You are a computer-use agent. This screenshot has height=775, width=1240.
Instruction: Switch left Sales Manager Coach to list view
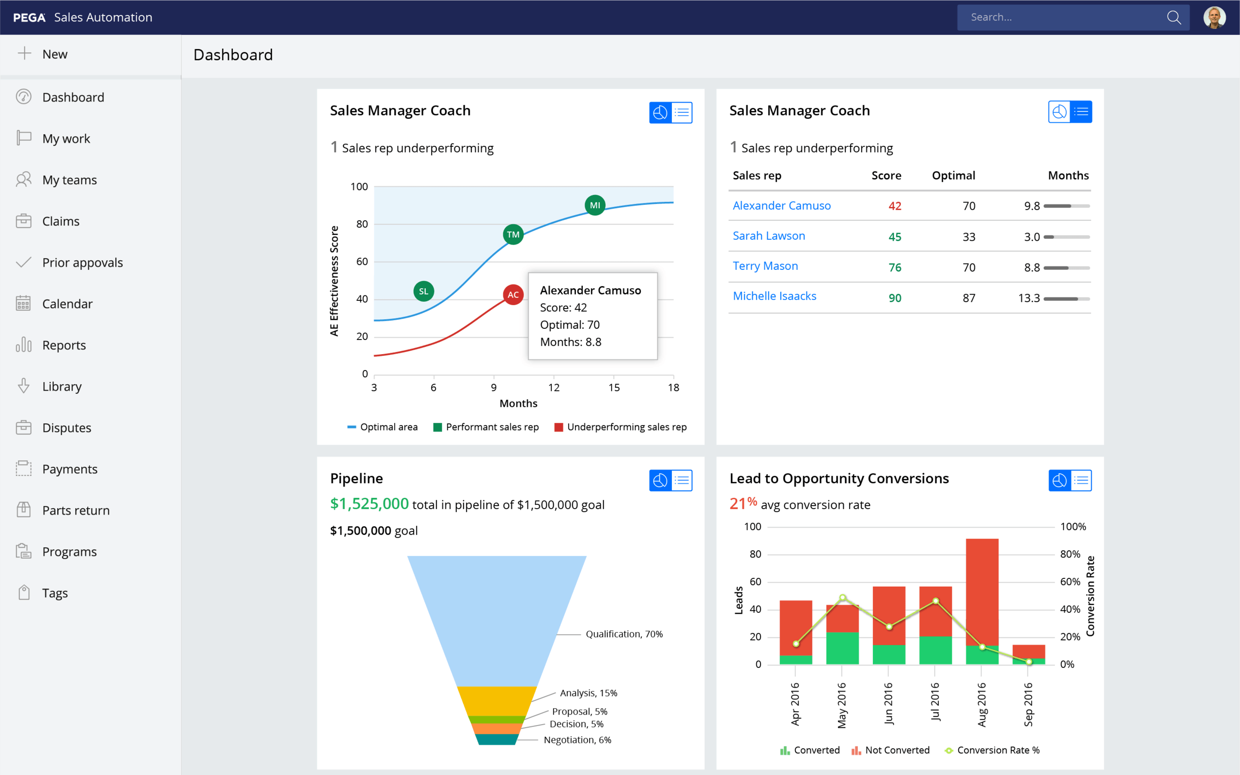click(x=682, y=112)
